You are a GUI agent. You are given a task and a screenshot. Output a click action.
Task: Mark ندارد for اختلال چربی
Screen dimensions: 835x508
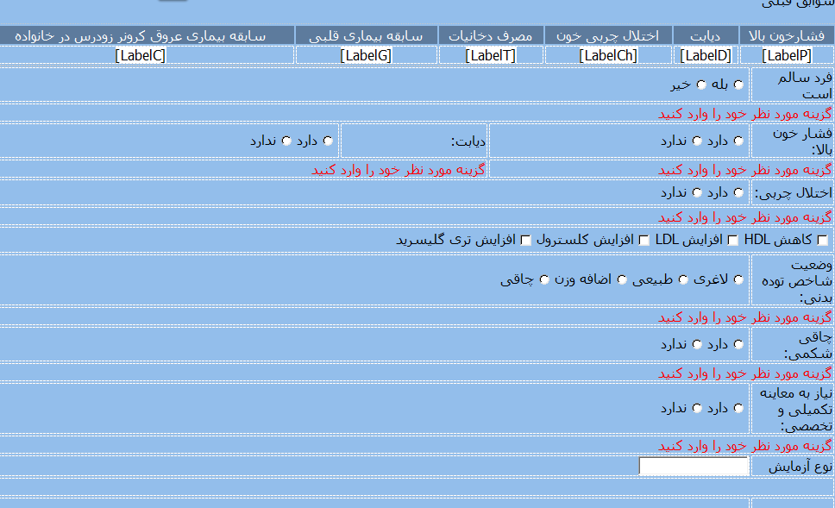[697, 192]
